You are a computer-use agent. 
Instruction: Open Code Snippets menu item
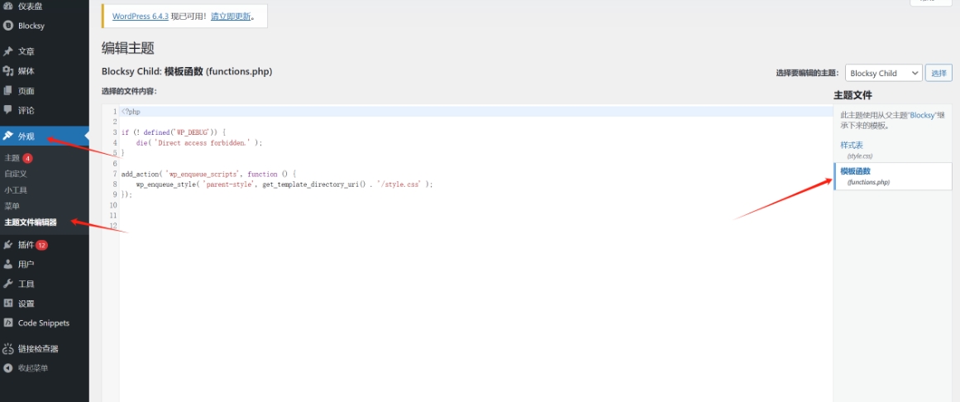[x=45, y=323]
